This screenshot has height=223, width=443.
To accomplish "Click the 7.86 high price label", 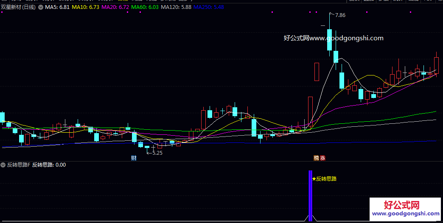I will (340, 15).
